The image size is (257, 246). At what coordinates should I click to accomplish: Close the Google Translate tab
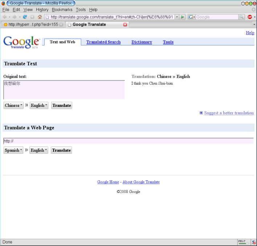pyautogui.click(x=125, y=25)
